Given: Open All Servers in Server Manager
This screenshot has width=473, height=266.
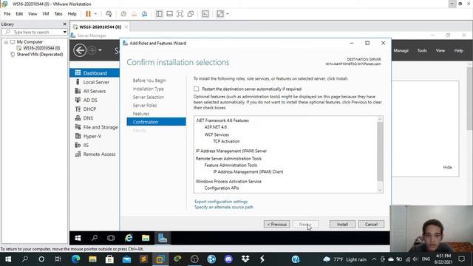Looking at the screenshot, I should 95,91.
